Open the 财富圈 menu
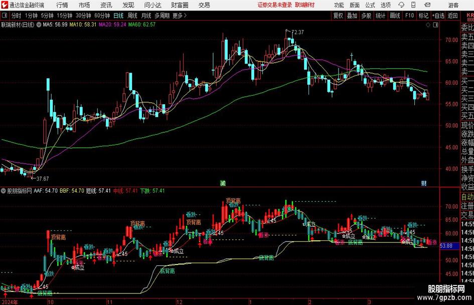 [x=180, y=5]
